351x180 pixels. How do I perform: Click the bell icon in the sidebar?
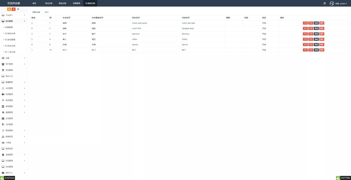click(x=3, y=155)
